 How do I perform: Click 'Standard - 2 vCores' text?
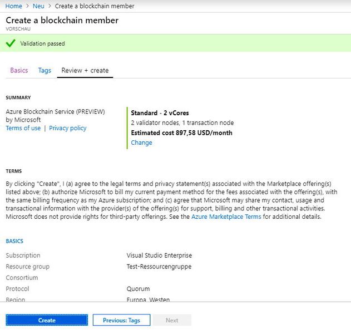160,113
